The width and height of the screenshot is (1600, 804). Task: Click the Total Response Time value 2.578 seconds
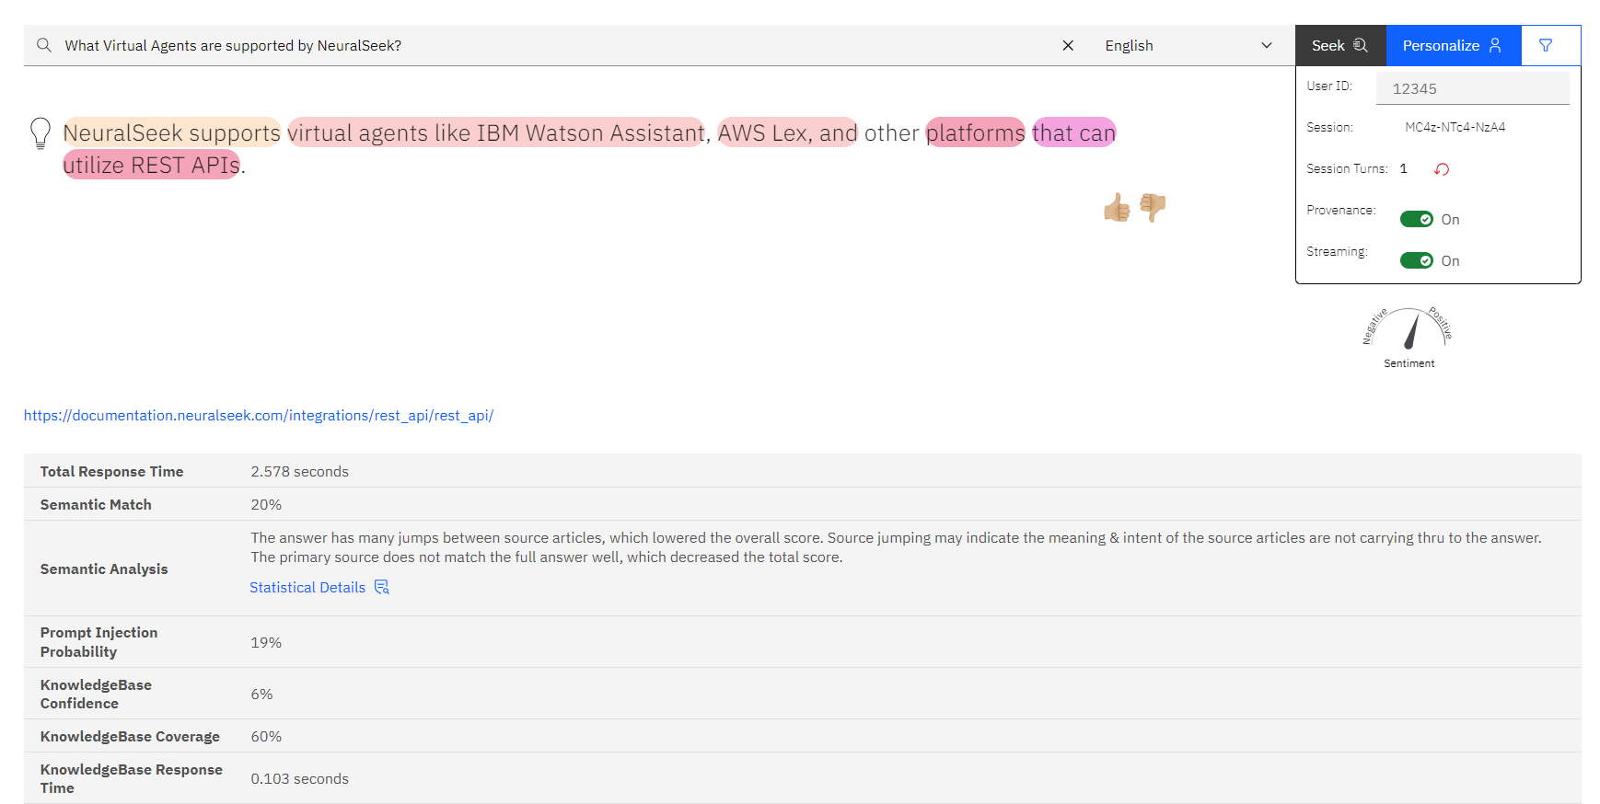pos(300,471)
